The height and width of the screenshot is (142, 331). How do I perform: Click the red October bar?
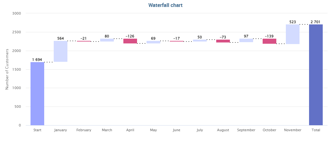[x=270, y=41]
